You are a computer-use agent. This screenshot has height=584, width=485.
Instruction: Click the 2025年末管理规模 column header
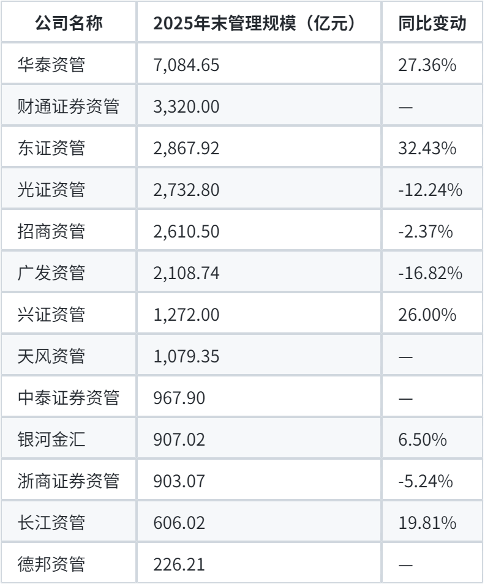pos(254,23)
